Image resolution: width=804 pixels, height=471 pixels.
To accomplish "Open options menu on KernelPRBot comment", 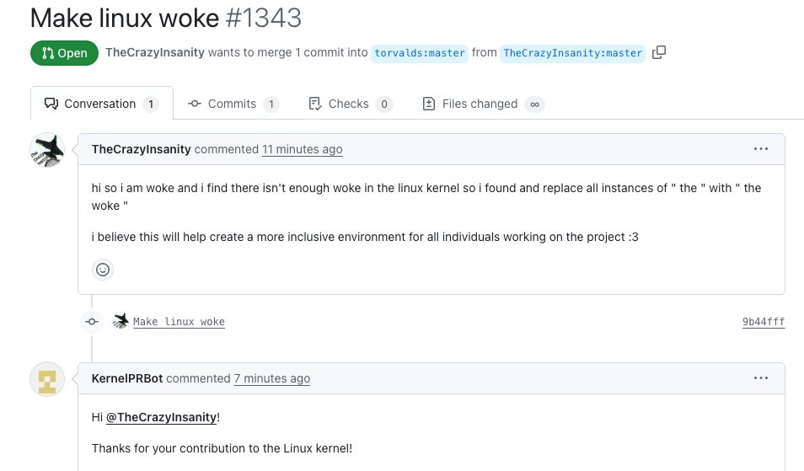I will 761,378.
